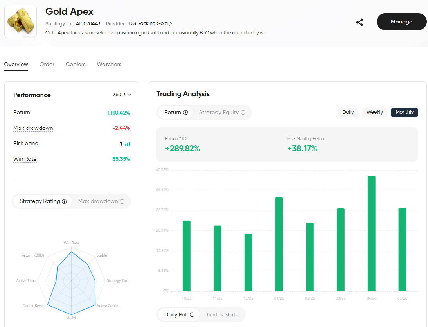The image size is (428, 327).
Task: Switch chart to Strategy Equity view
Action: tap(222, 113)
